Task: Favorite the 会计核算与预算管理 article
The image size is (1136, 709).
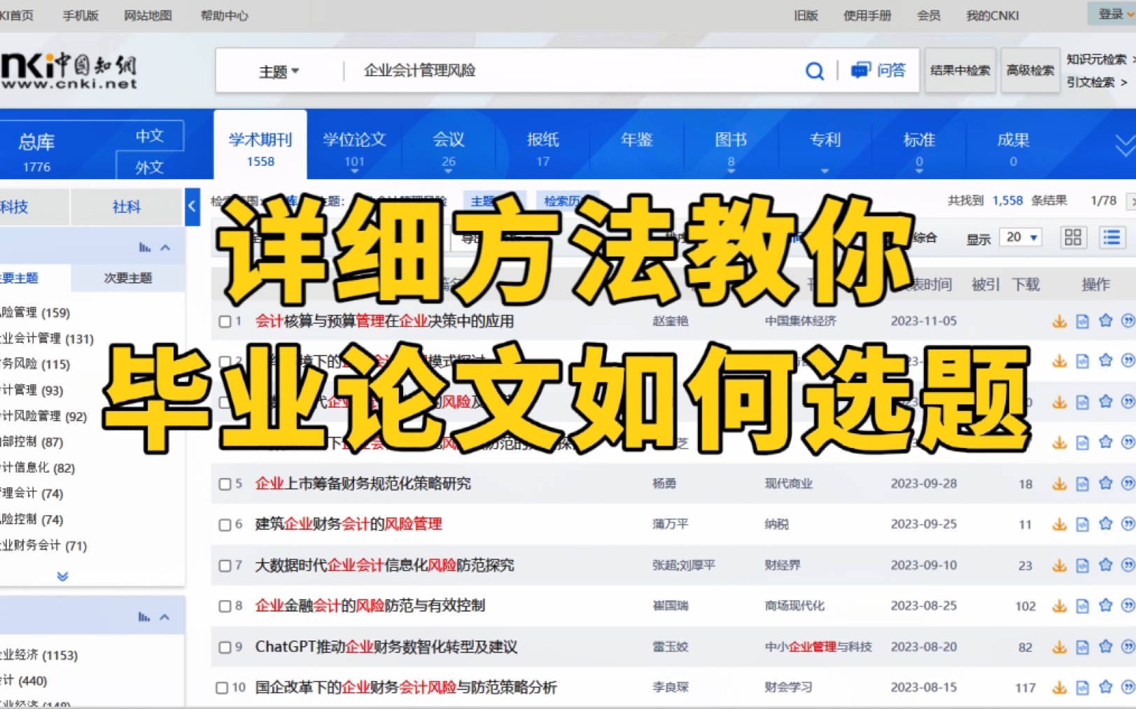Action: 1106,321
